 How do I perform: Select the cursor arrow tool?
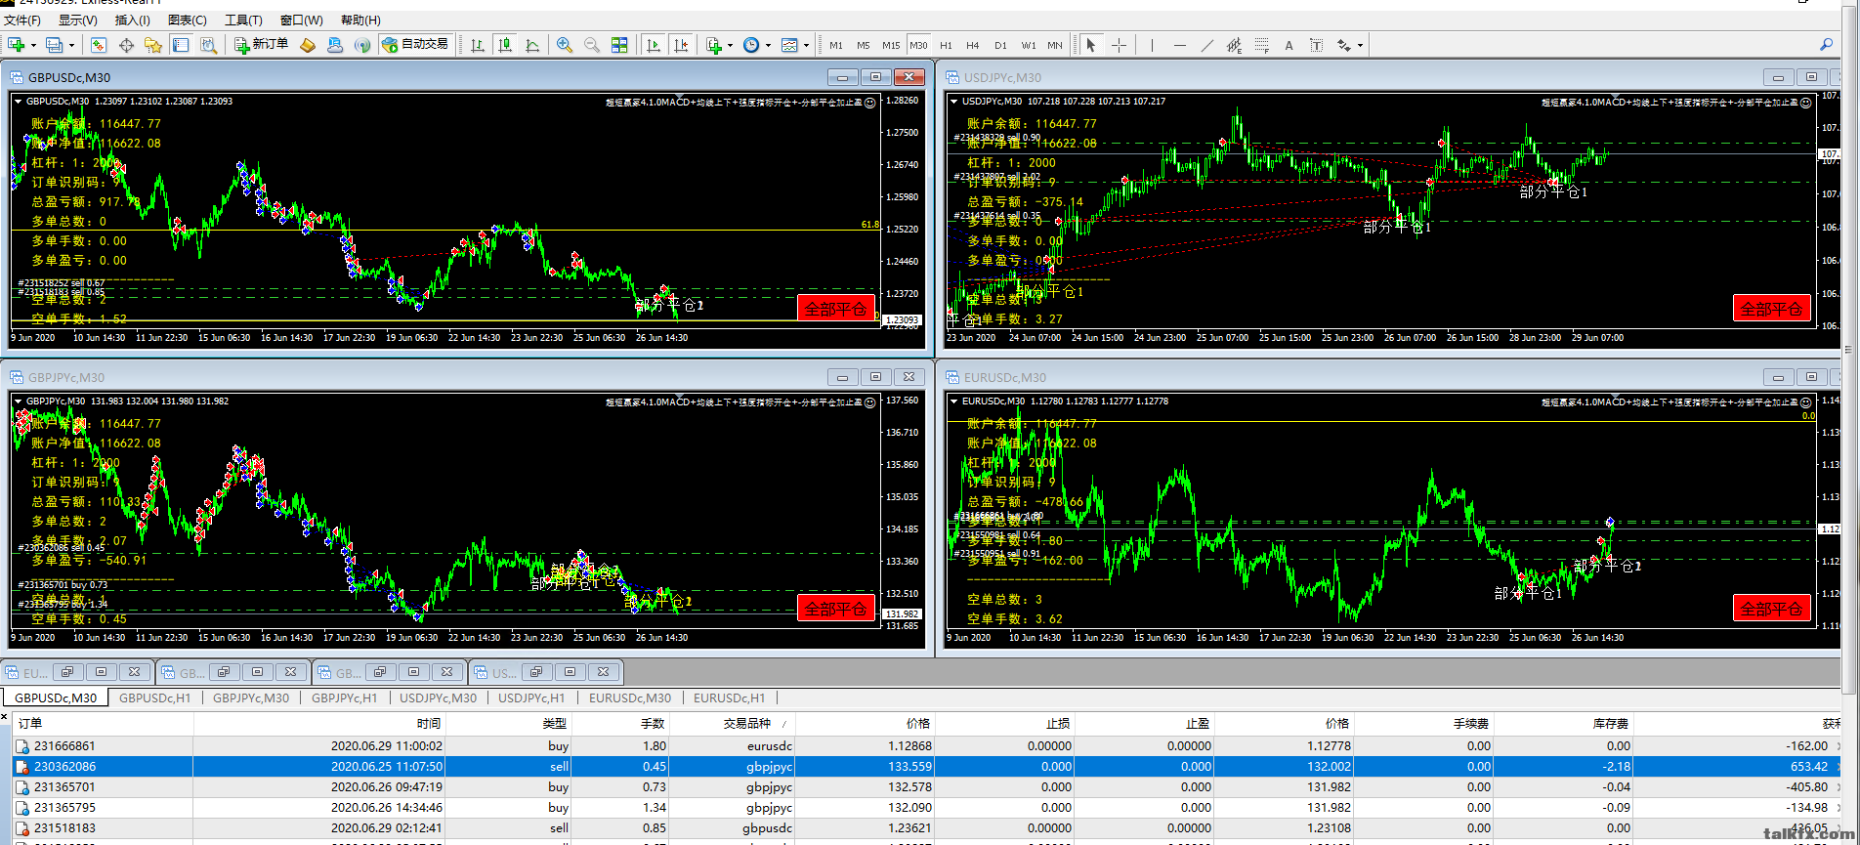[x=1091, y=45]
